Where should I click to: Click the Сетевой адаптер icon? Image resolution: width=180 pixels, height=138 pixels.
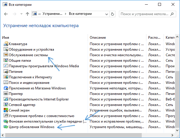6,105
